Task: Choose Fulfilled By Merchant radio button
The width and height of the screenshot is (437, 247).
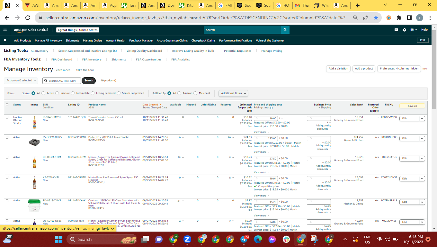Action: (x=196, y=93)
